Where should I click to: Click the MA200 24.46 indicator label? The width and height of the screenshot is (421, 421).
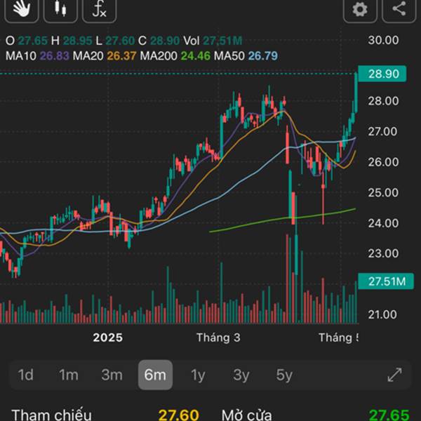[175, 56]
